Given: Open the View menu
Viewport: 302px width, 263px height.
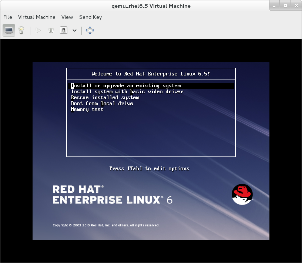Looking at the screenshot, I should click(67, 17).
